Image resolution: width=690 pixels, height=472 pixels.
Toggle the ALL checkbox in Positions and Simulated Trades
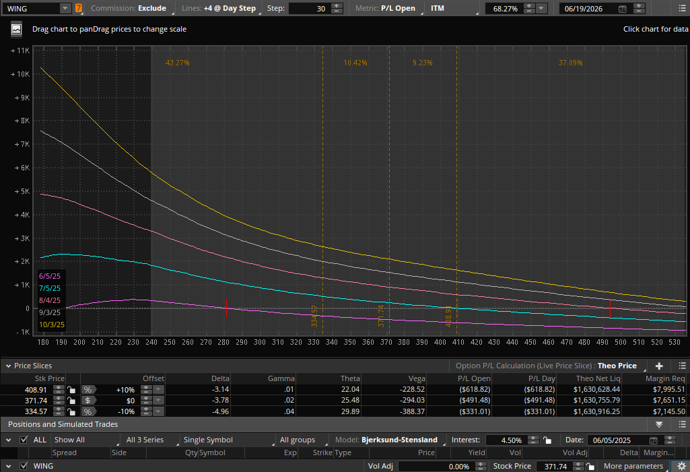(x=24, y=440)
